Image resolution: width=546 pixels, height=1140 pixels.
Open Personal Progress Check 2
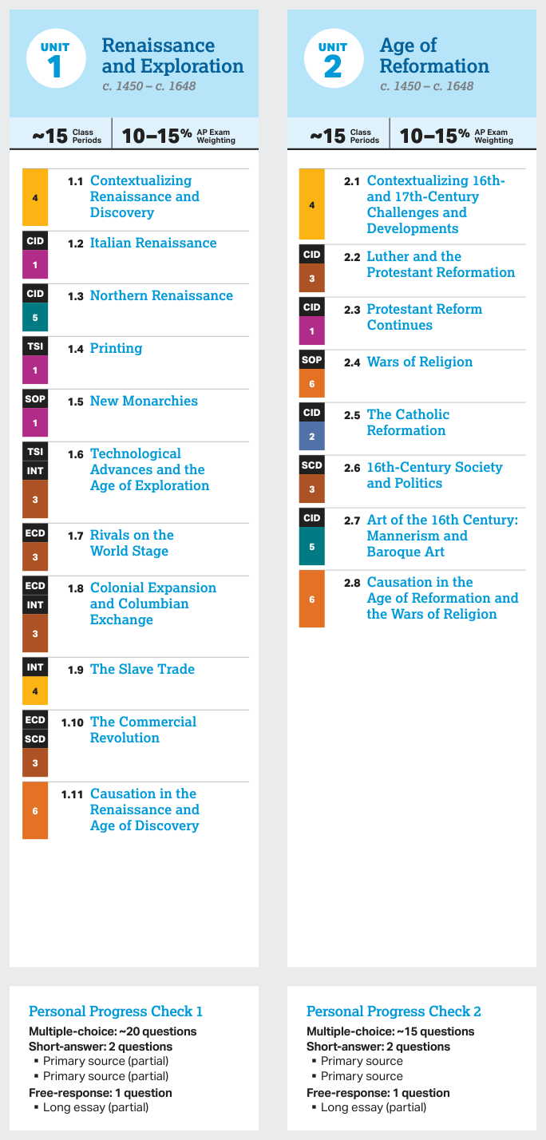pos(394,1011)
